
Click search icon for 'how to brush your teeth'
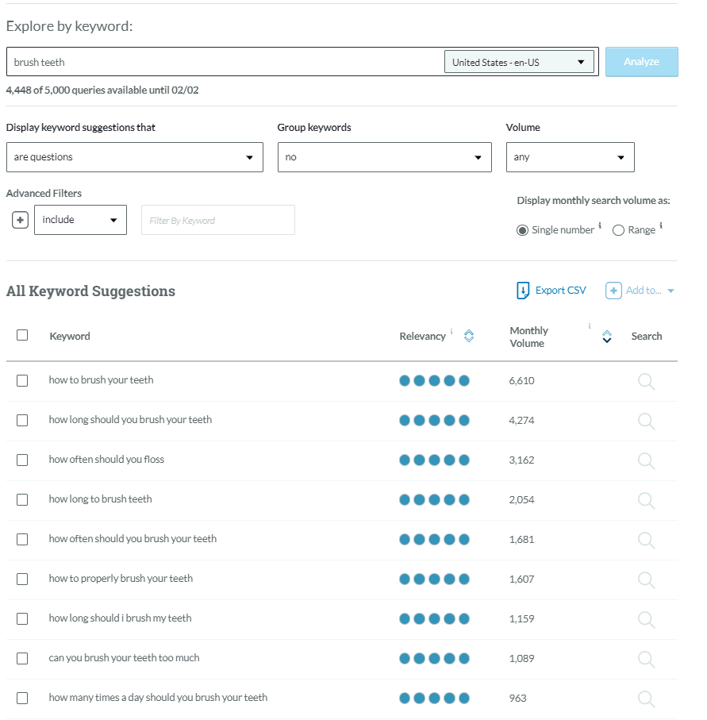coord(647,382)
